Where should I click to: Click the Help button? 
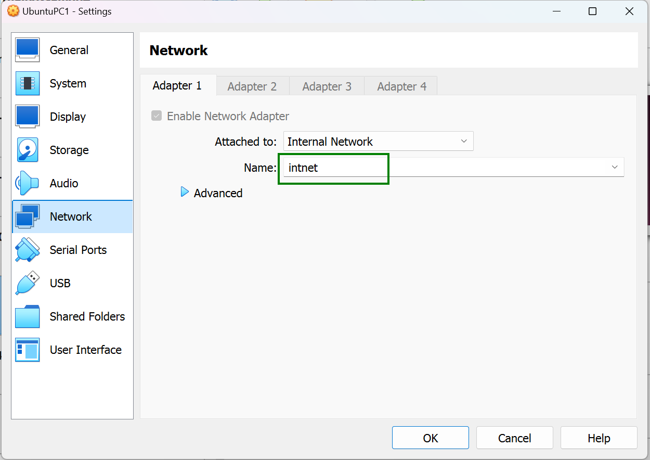599,438
